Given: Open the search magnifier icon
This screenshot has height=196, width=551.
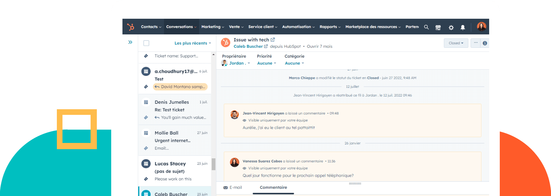Looking at the screenshot, I should click(426, 27).
